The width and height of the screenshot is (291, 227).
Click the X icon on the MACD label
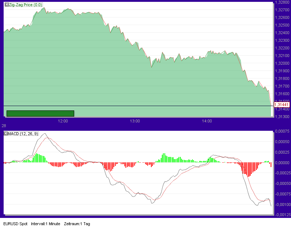pos(5,133)
